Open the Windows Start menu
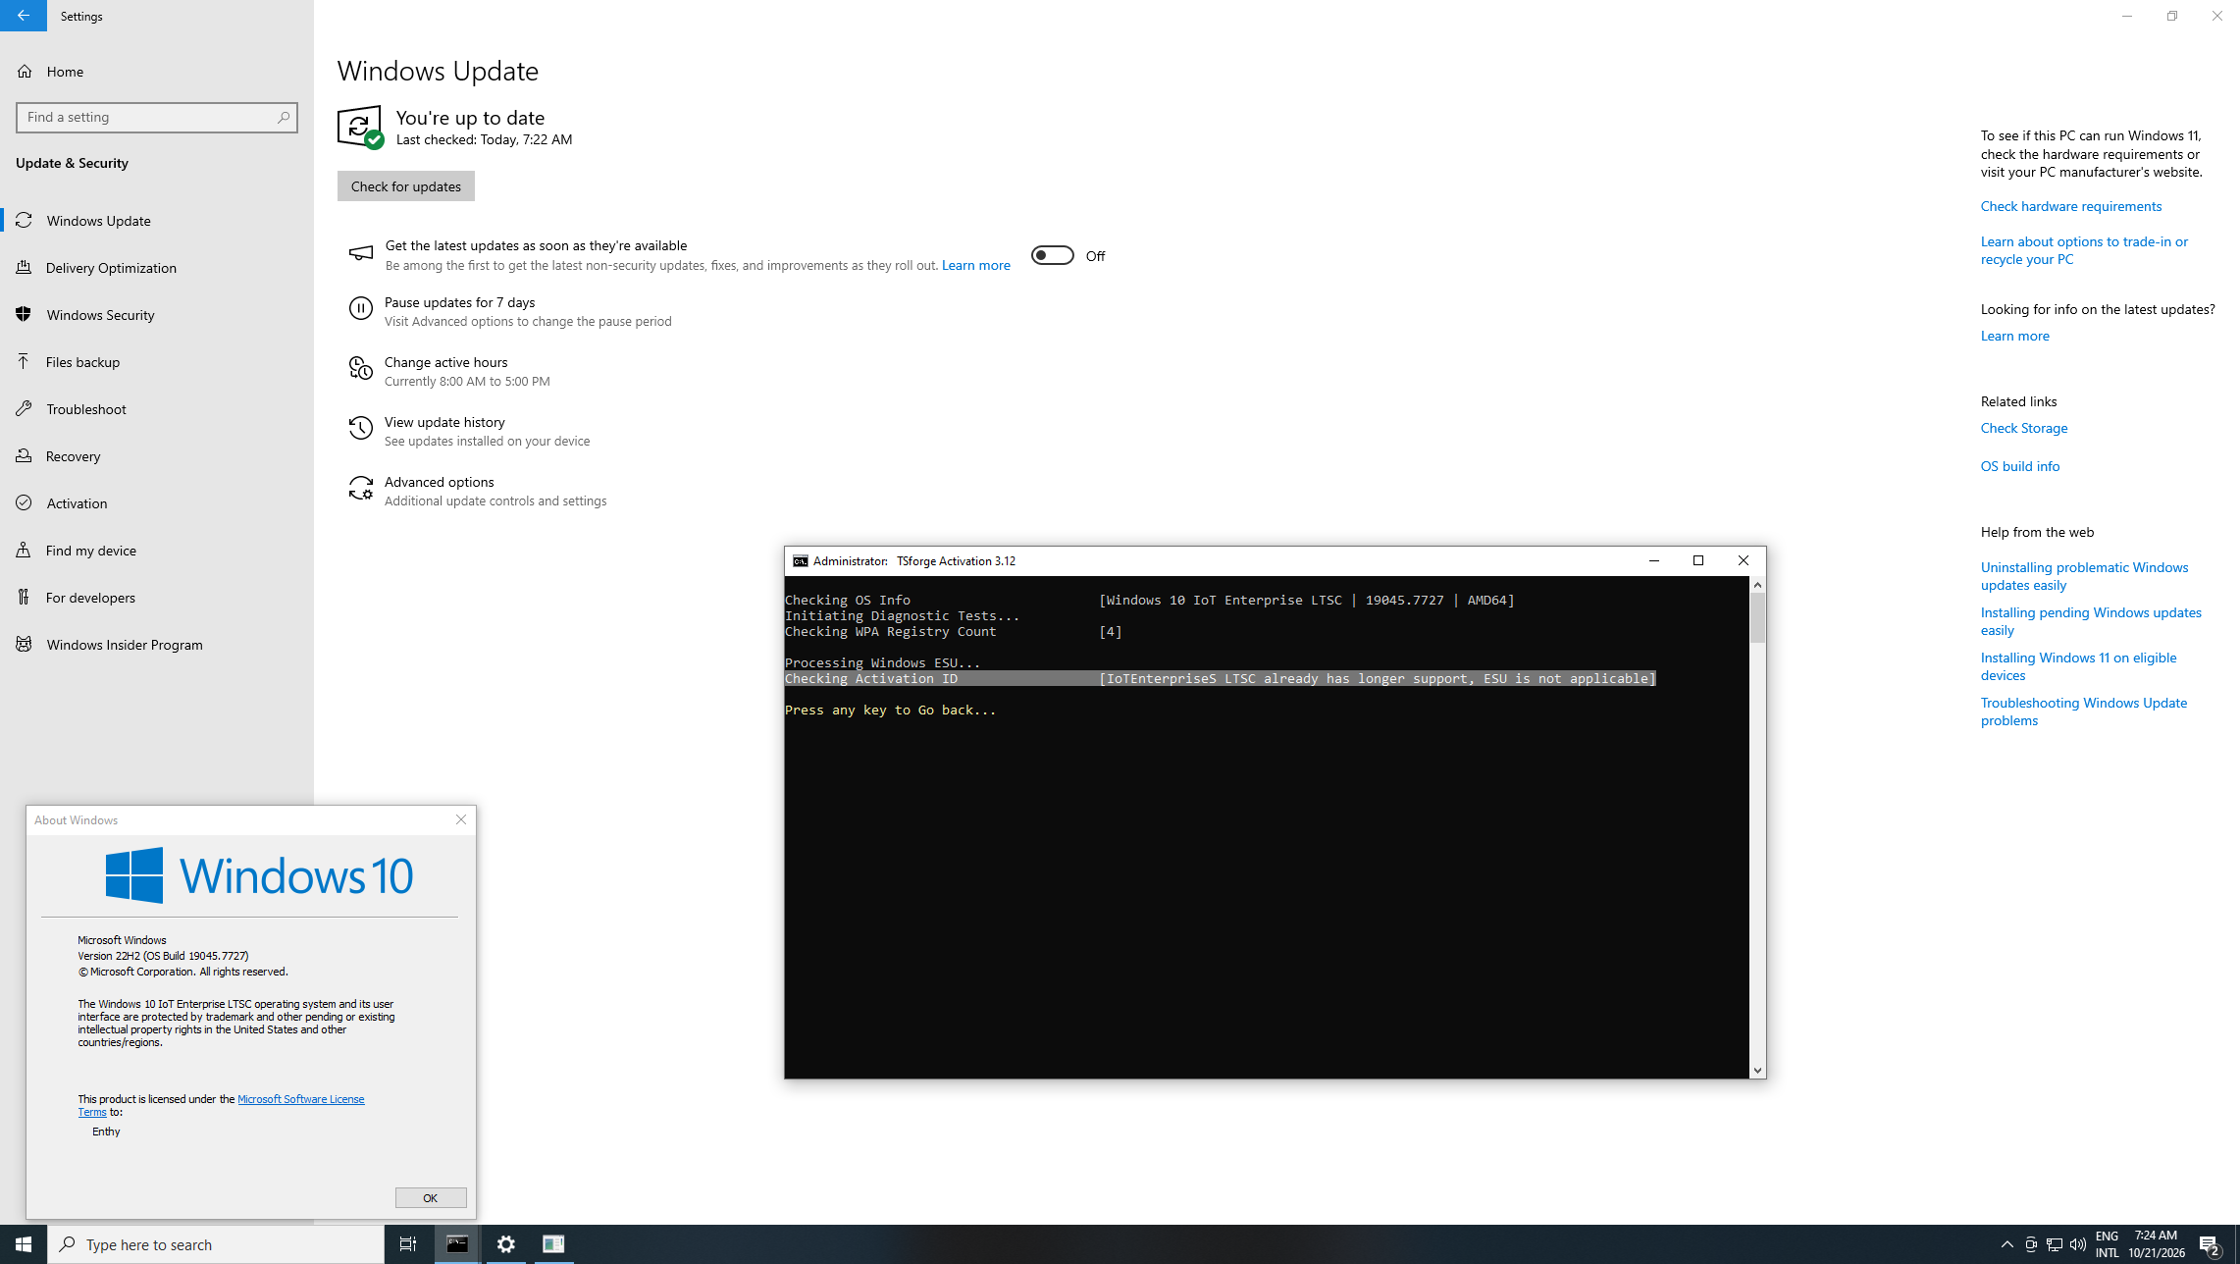 click(x=24, y=1244)
